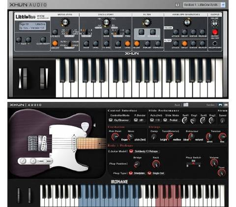The height and width of the screenshot is (207, 236).
Task: Open the Single Coil pickup type dropdown
Action: [156, 173]
